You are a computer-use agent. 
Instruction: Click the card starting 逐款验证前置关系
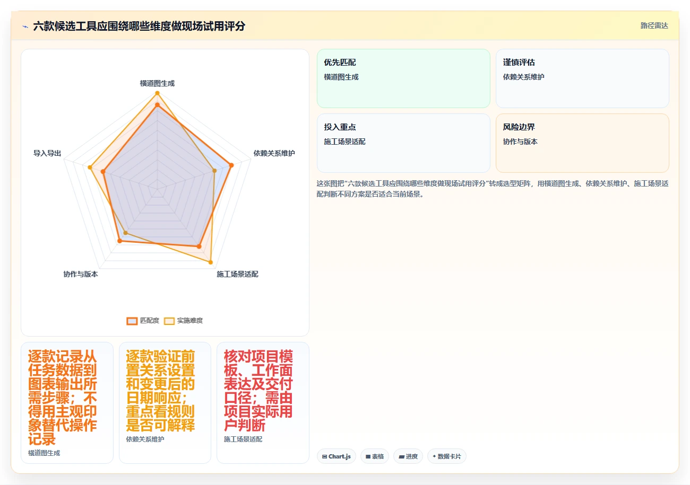click(x=165, y=403)
